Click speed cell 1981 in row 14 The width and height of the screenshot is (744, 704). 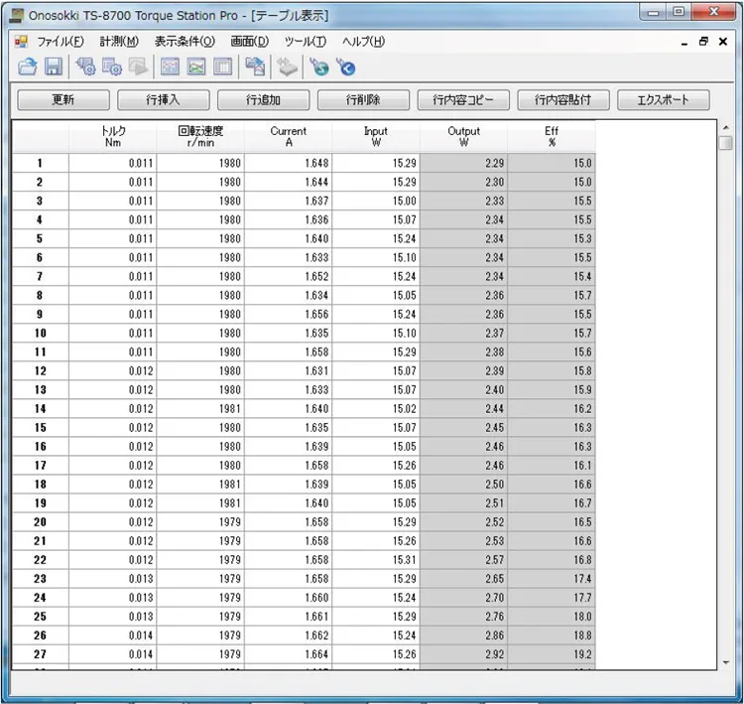coord(200,408)
